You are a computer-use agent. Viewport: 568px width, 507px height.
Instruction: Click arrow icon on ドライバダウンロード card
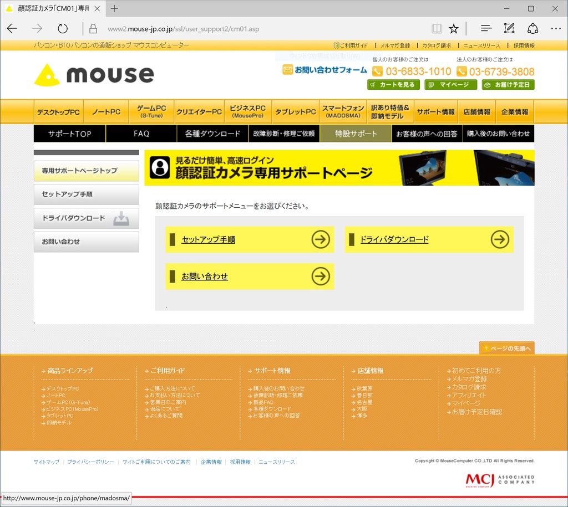[x=500, y=239]
